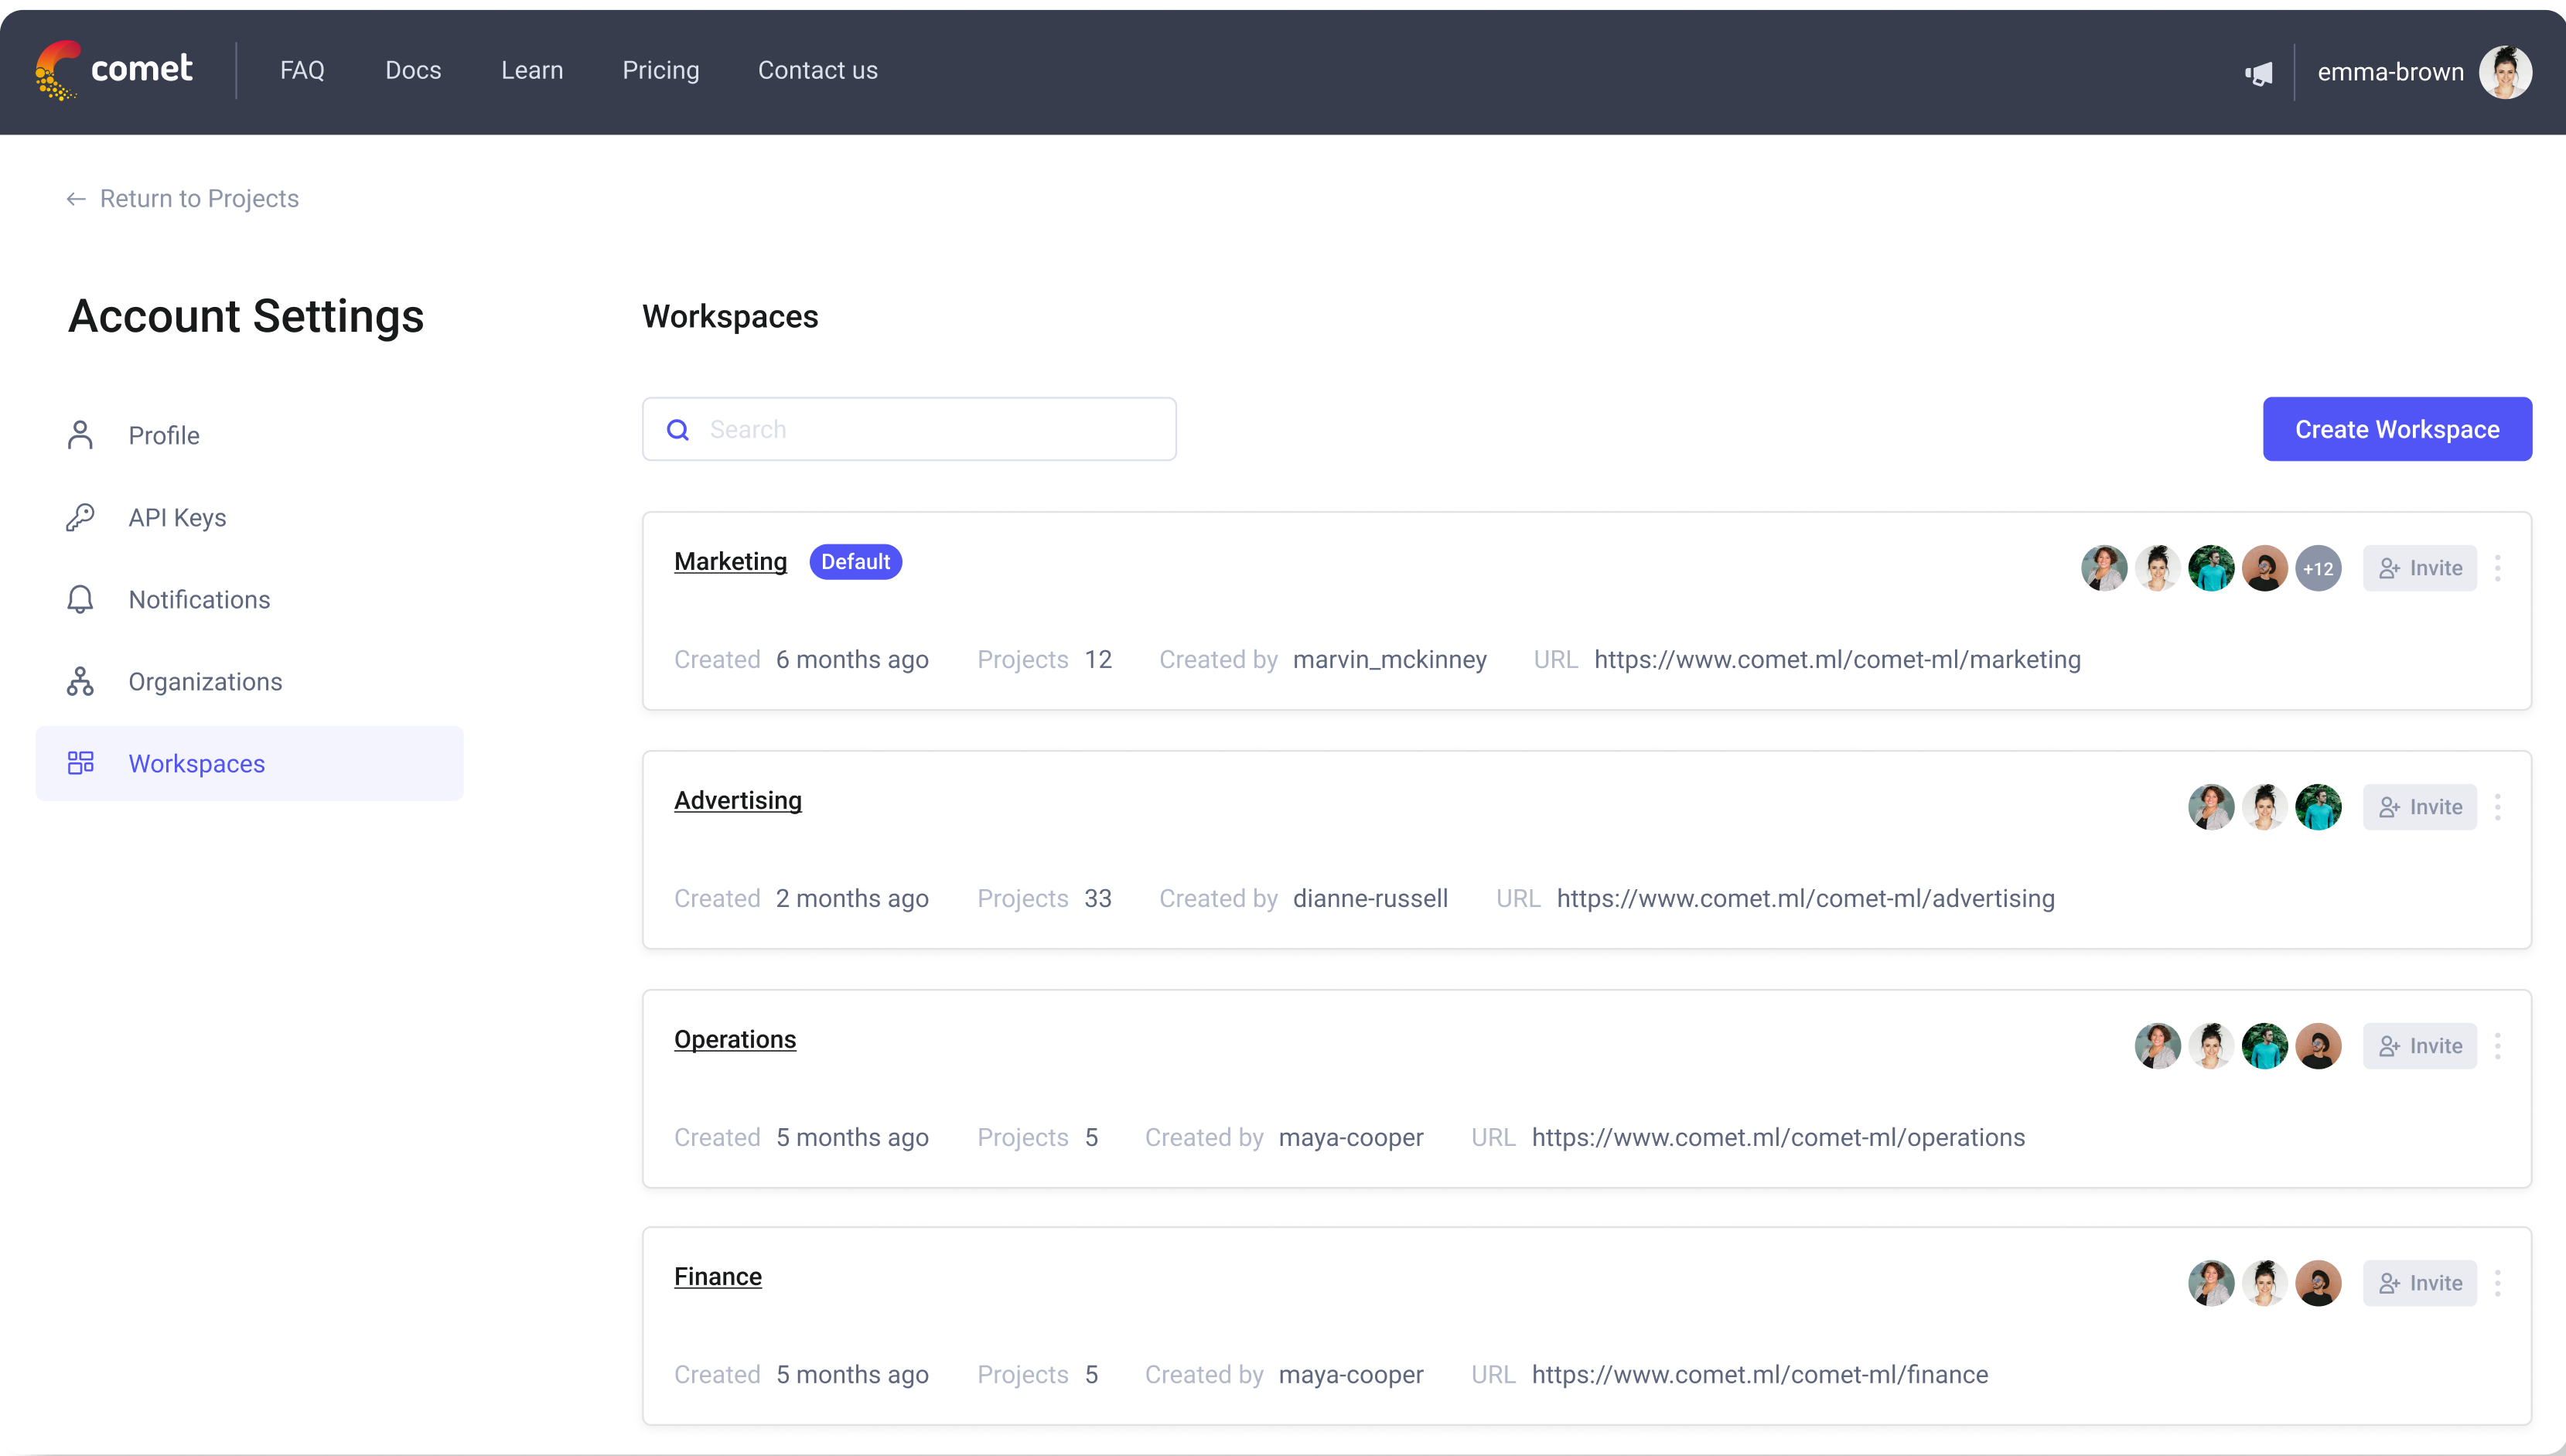
Task: Click "2 months ago" in Advertising card
Action: pos(852,898)
